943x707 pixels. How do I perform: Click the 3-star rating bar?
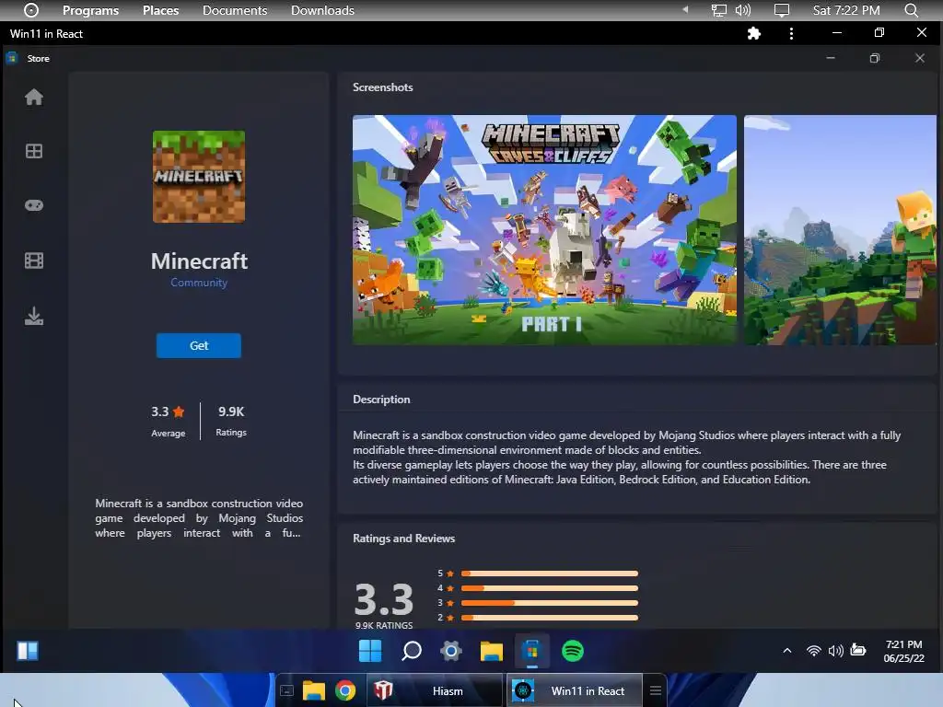pyautogui.click(x=550, y=602)
